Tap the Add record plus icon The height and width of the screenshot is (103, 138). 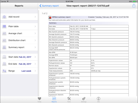click(4, 17)
